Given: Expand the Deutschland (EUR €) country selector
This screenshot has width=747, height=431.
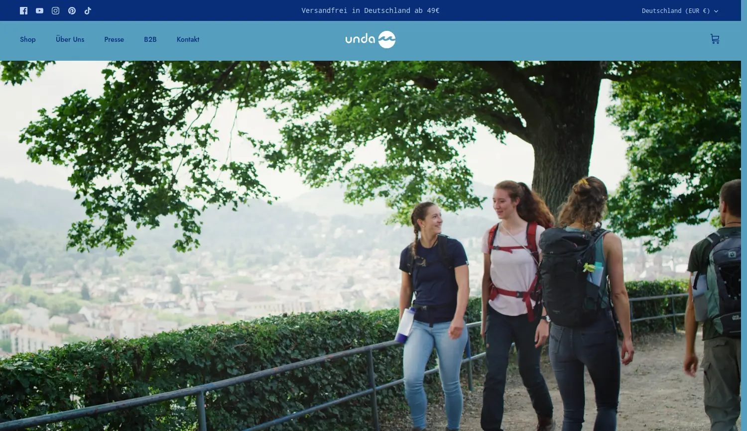Looking at the screenshot, I should click(676, 10).
